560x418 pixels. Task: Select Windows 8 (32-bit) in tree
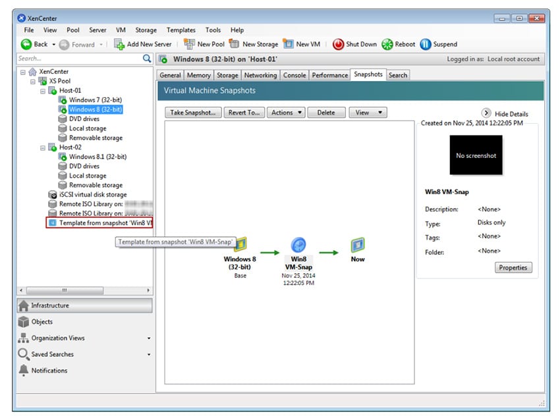[96, 109]
